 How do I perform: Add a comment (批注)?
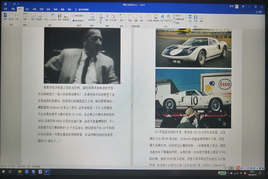tap(121, 17)
